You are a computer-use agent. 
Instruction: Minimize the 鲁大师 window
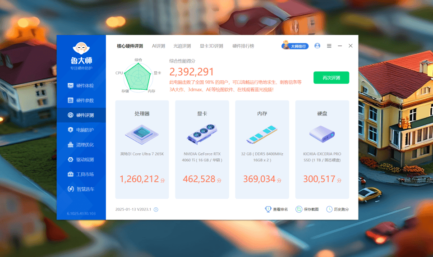340,46
